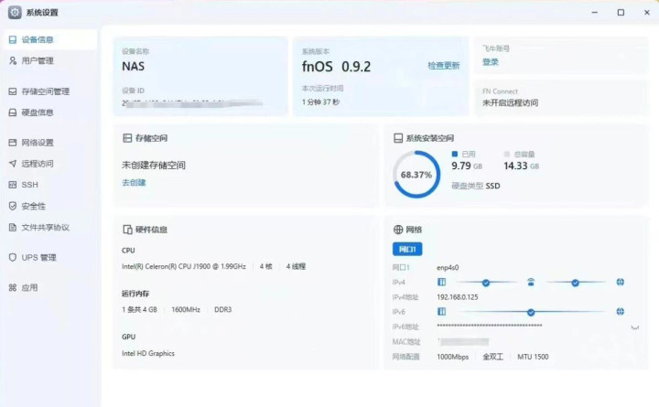Click the 检查更新 link

click(x=443, y=66)
